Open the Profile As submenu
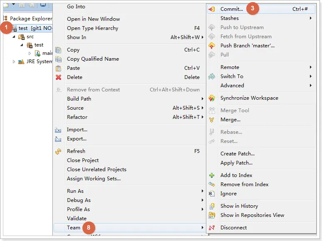 pos(129,209)
